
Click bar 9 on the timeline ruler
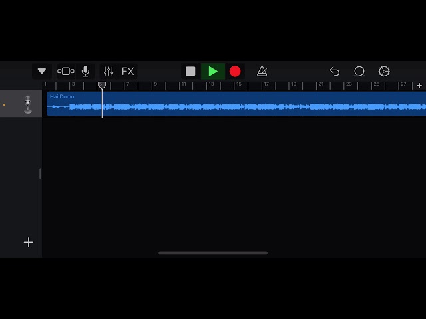click(x=156, y=84)
